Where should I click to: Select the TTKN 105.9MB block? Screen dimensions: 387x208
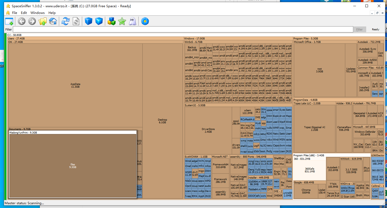point(333,185)
